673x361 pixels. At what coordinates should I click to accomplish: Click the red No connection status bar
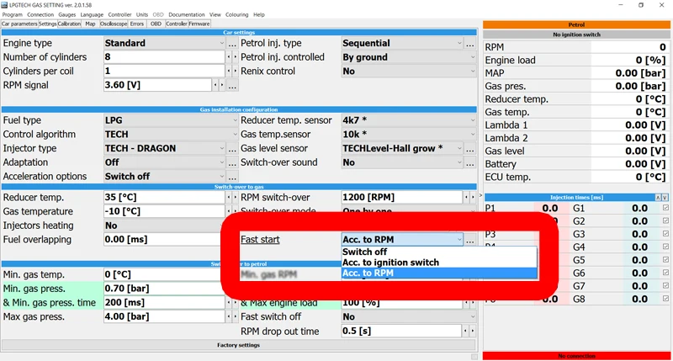point(576,356)
